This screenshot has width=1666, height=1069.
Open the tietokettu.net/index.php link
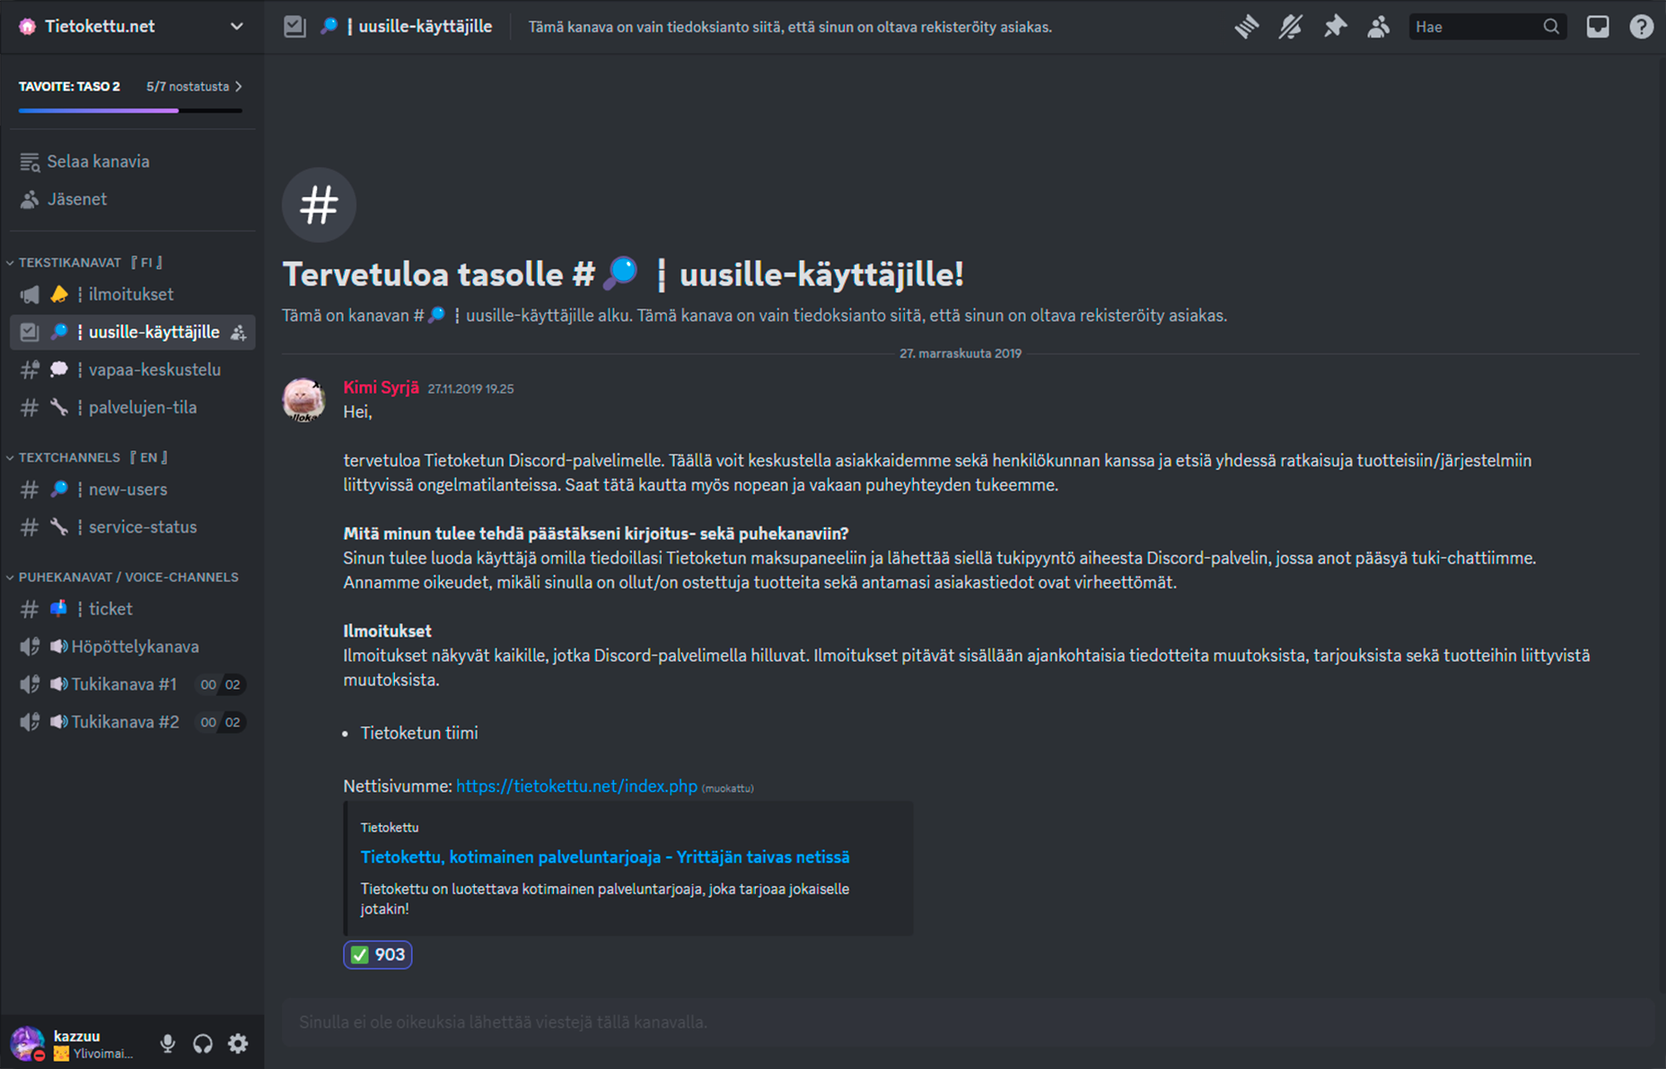pyautogui.click(x=576, y=786)
